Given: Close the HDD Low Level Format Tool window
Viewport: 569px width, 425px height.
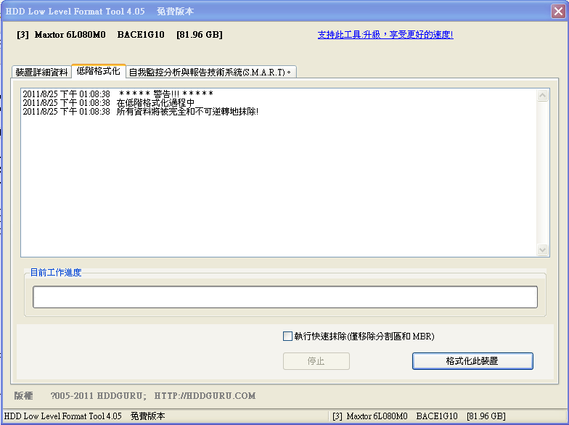Looking at the screenshot, I should point(558,12).
